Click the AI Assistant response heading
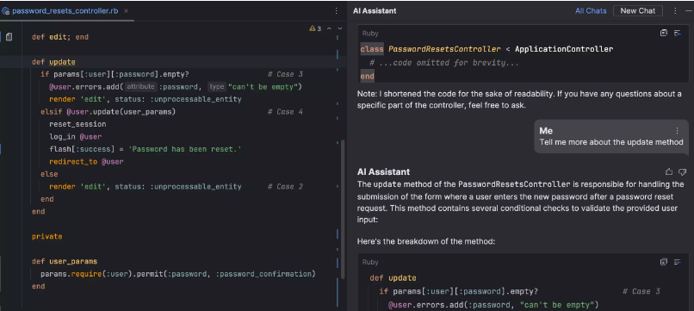Viewport: 694px width, 311px height. (383, 171)
